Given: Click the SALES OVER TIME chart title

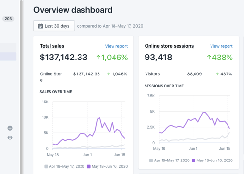Looking at the screenshot, I should tap(56, 92).
